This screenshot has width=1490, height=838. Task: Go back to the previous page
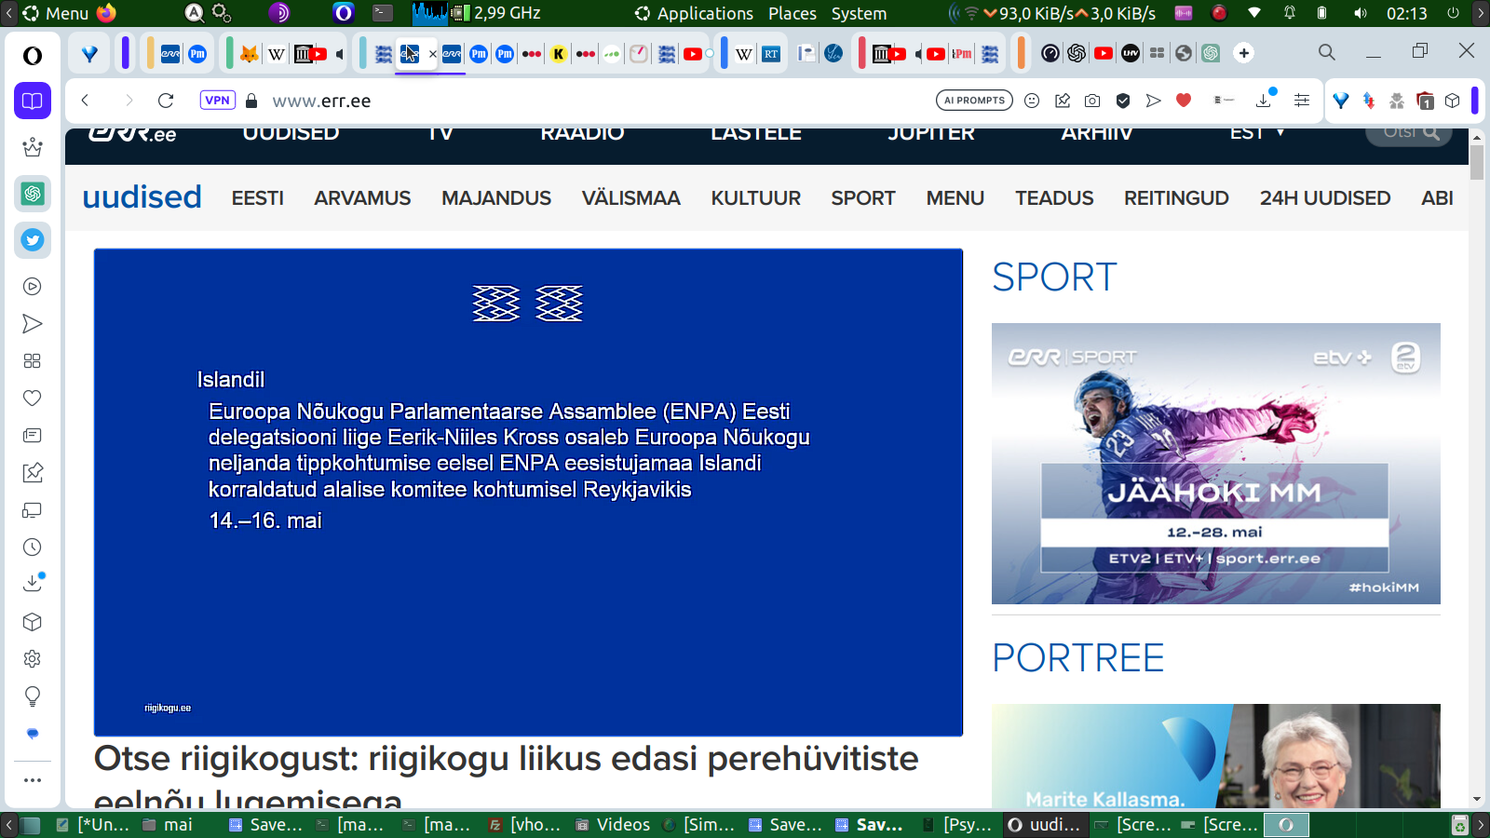[85, 101]
